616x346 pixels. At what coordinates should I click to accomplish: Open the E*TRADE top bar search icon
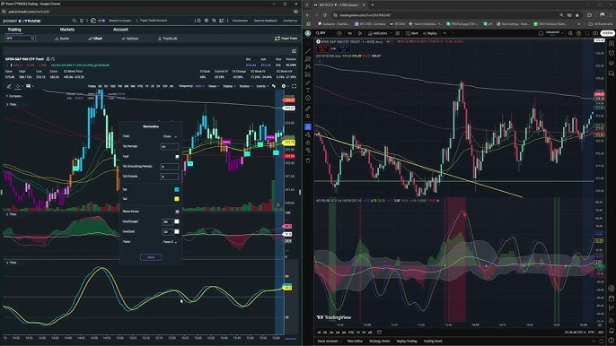(75, 21)
